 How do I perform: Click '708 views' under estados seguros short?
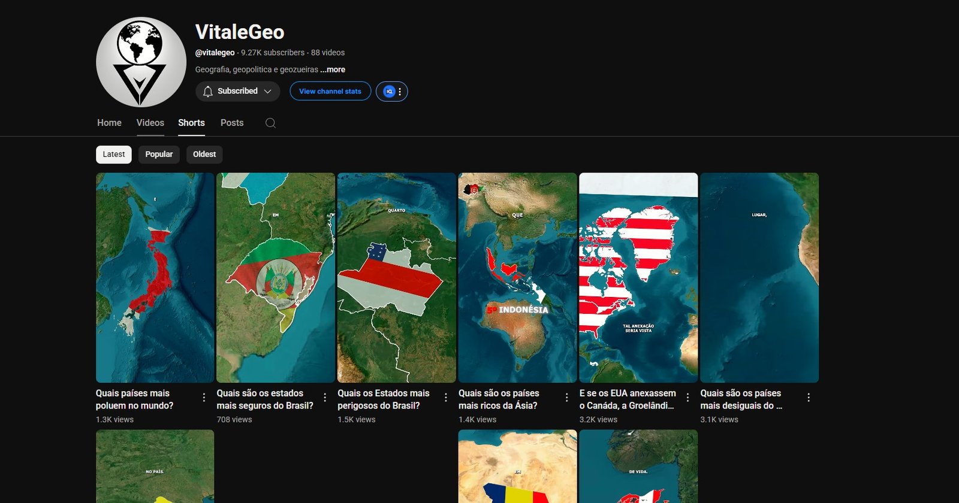tap(234, 420)
